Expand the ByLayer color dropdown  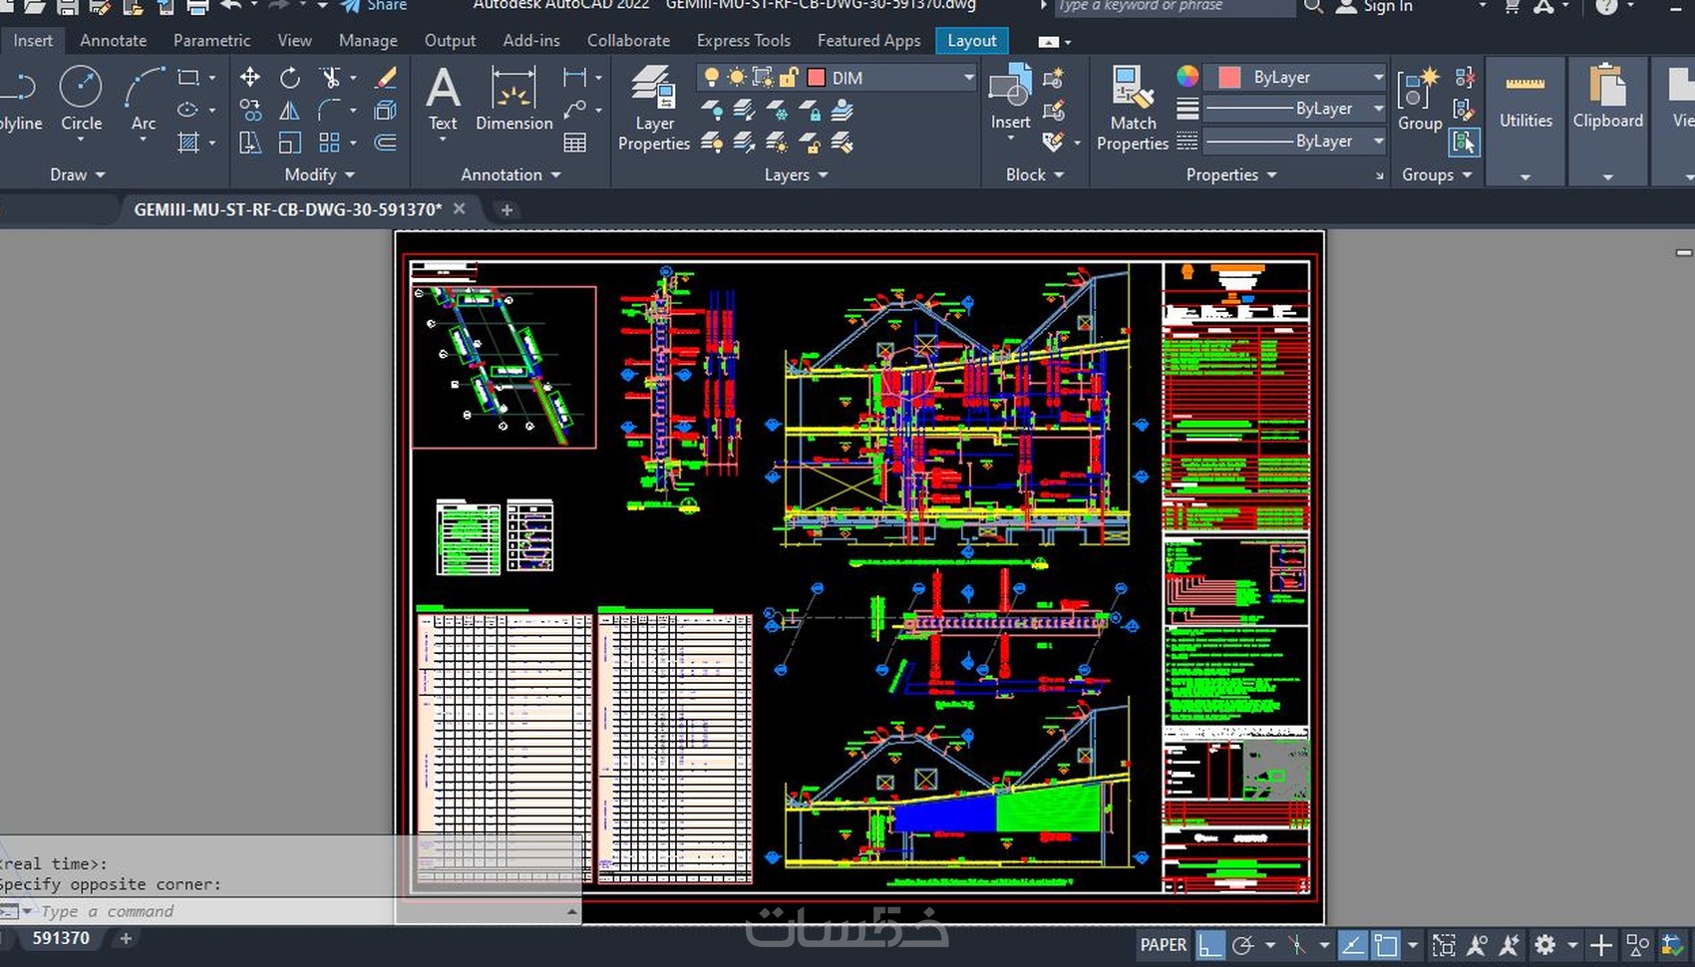1378,77
